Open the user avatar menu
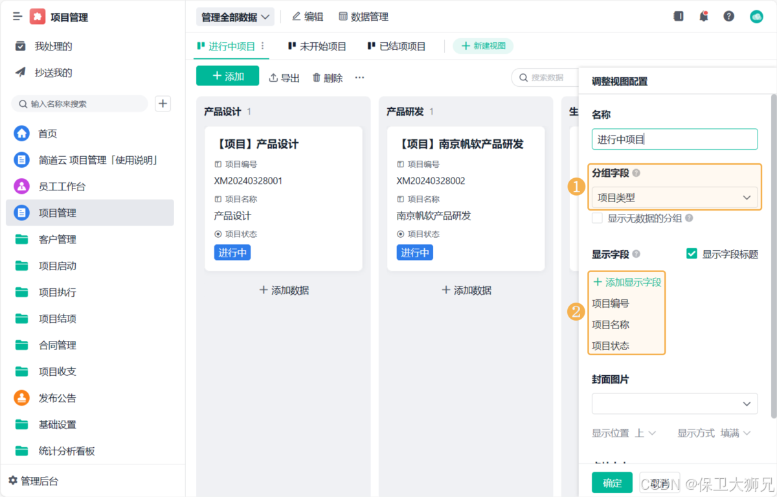777x497 pixels. point(757,17)
